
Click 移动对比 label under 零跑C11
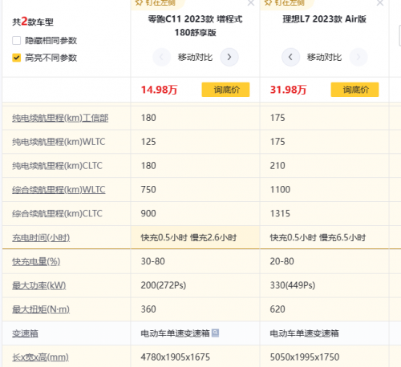coord(195,57)
